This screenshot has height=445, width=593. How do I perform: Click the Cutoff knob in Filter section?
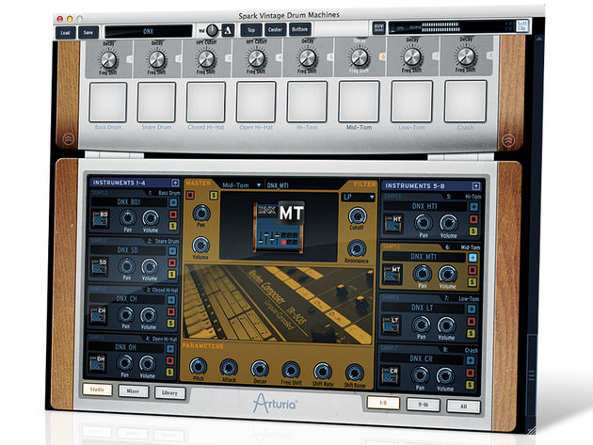pos(357,215)
